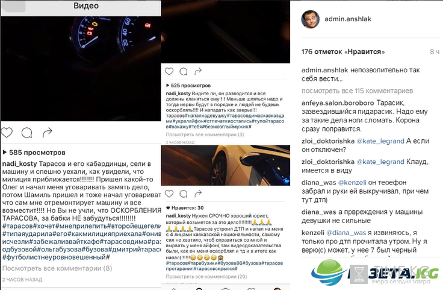Open comments via bubble icon under dashboard video

[x=27, y=133]
